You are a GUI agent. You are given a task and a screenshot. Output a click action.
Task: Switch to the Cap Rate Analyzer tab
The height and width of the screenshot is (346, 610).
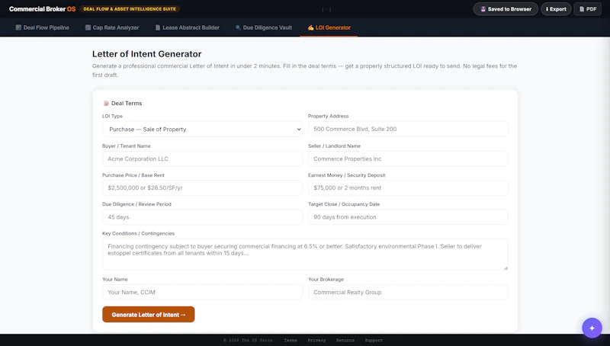[x=112, y=27]
